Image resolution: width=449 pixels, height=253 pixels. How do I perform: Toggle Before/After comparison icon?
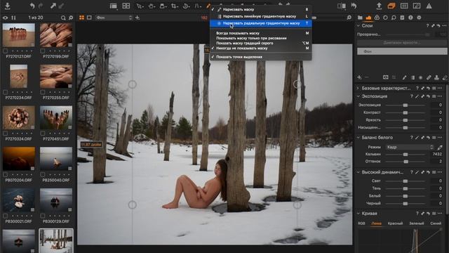pyautogui.click(x=342, y=6)
